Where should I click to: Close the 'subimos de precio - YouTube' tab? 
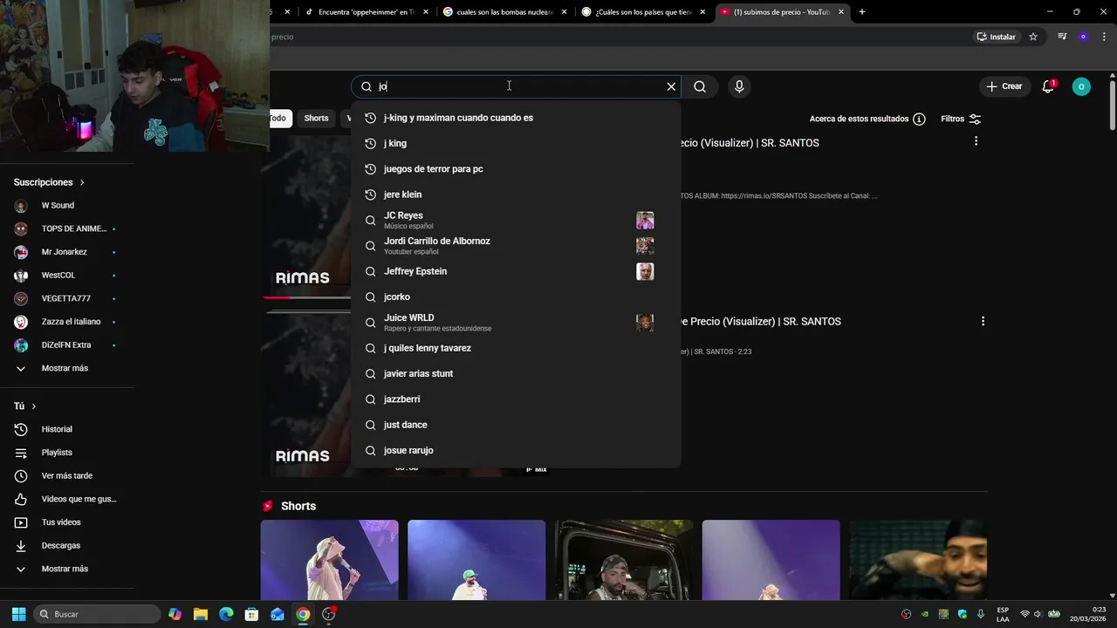(841, 12)
